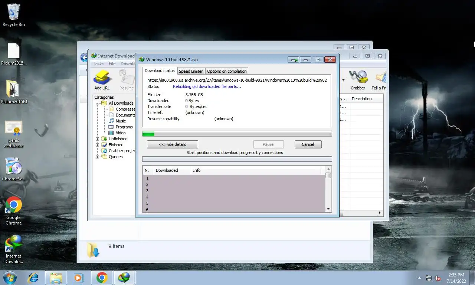The image size is (475, 285).
Task: Click the Downloaded column header in connections list
Action: [172, 170]
